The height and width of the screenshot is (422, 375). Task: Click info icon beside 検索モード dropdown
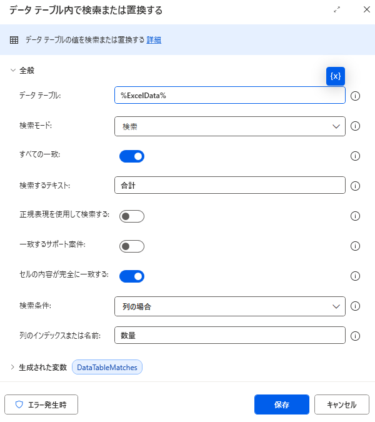[356, 126]
